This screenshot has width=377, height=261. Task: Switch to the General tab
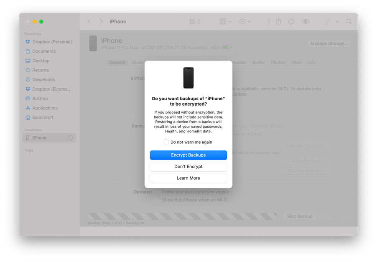117,63
